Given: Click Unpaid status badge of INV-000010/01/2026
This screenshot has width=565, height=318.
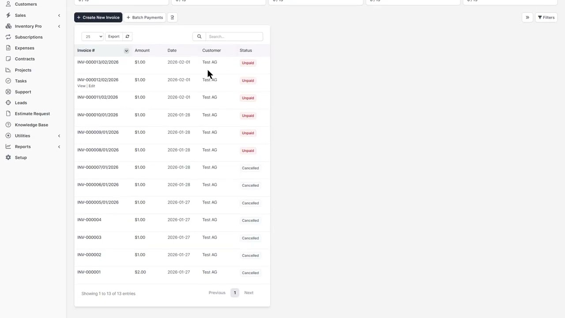Looking at the screenshot, I should pos(248,116).
